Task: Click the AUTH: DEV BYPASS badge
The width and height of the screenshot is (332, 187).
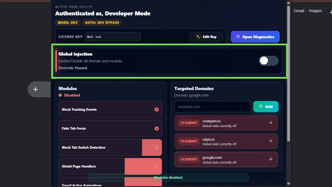Action: (102, 23)
